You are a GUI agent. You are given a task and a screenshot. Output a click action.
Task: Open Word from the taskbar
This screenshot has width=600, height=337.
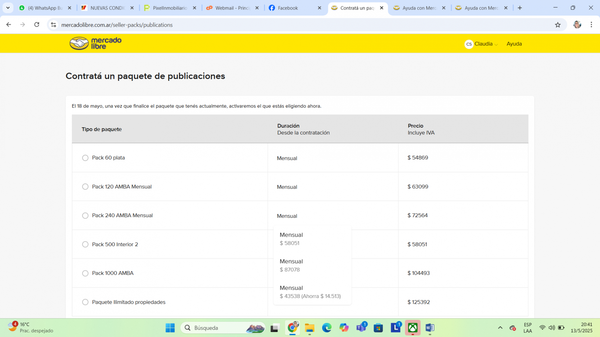point(430,328)
